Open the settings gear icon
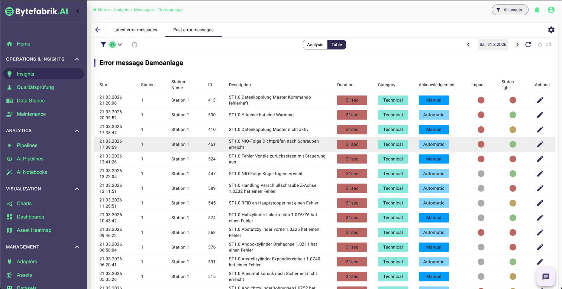 click(x=551, y=30)
